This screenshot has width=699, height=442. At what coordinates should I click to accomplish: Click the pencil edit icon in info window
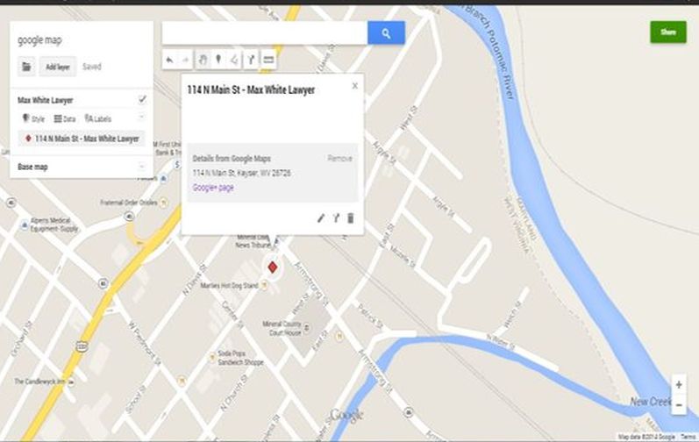coord(321,217)
